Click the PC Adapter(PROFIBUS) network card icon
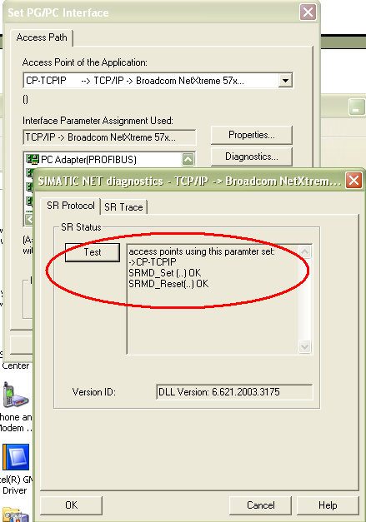Viewport: 366px width, 522px height. click(33, 159)
